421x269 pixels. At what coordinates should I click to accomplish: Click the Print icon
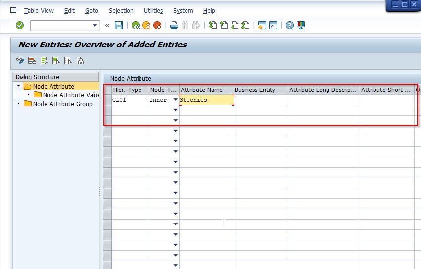174,26
